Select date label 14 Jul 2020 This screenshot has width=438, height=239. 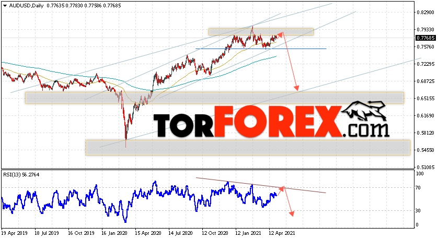tap(181, 233)
